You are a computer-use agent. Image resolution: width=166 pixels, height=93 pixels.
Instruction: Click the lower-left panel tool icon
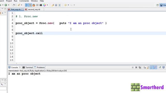[2, 84]
